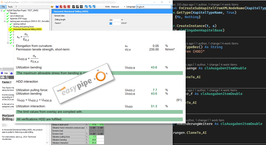Click the open folder icon in toolbar

(x=53, y=7)
